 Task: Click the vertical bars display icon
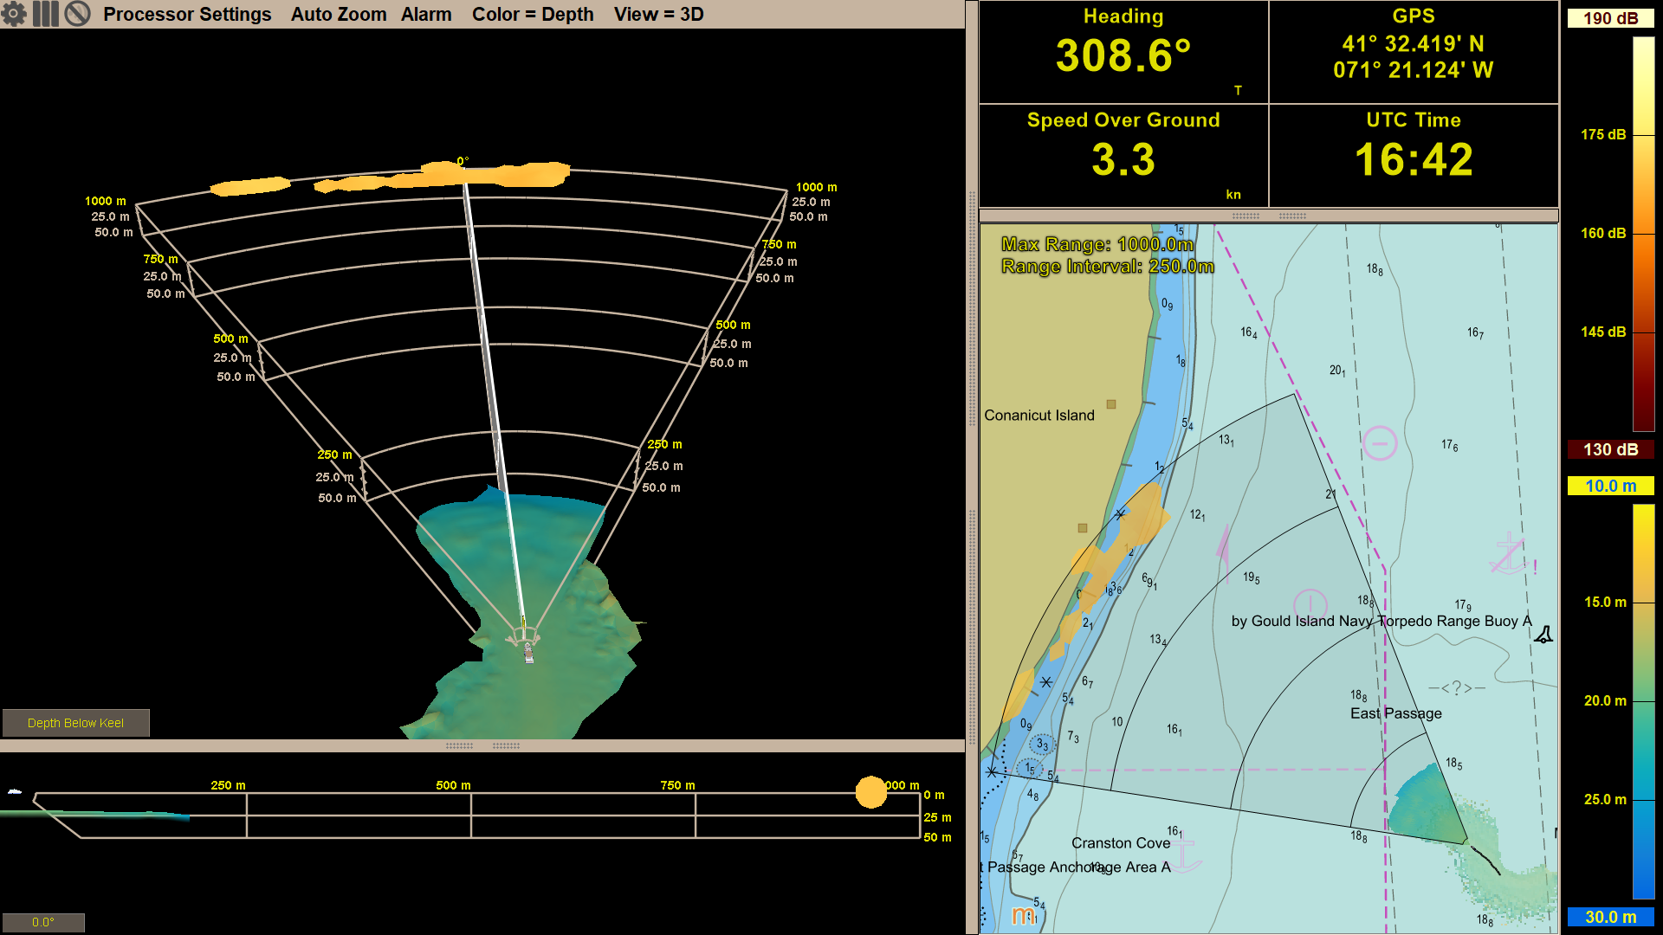46,14
